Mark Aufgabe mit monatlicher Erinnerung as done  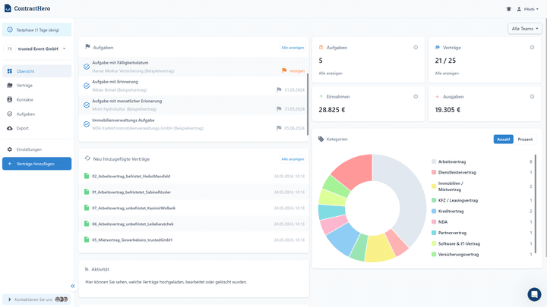pos(87,105)
